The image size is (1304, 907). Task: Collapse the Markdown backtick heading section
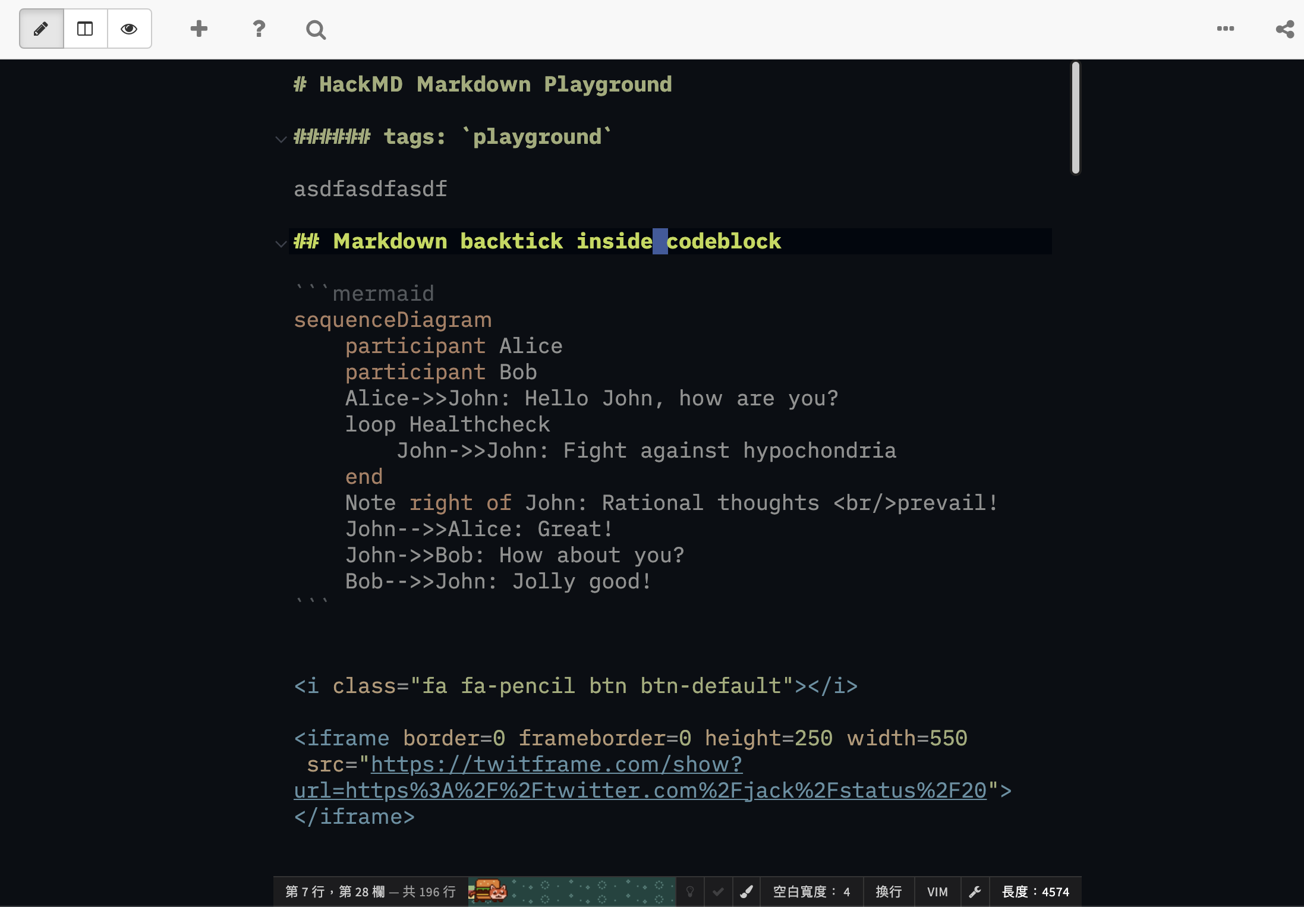(281, 244)
